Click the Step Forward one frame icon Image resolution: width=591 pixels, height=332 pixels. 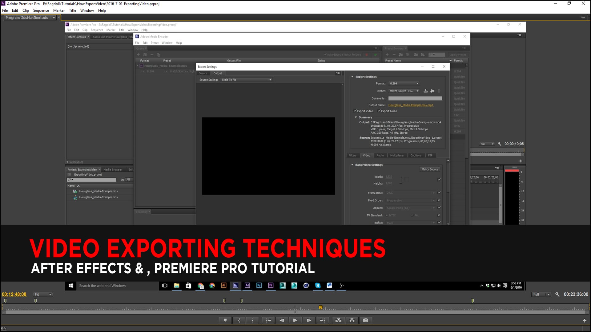tap(309, 320)
